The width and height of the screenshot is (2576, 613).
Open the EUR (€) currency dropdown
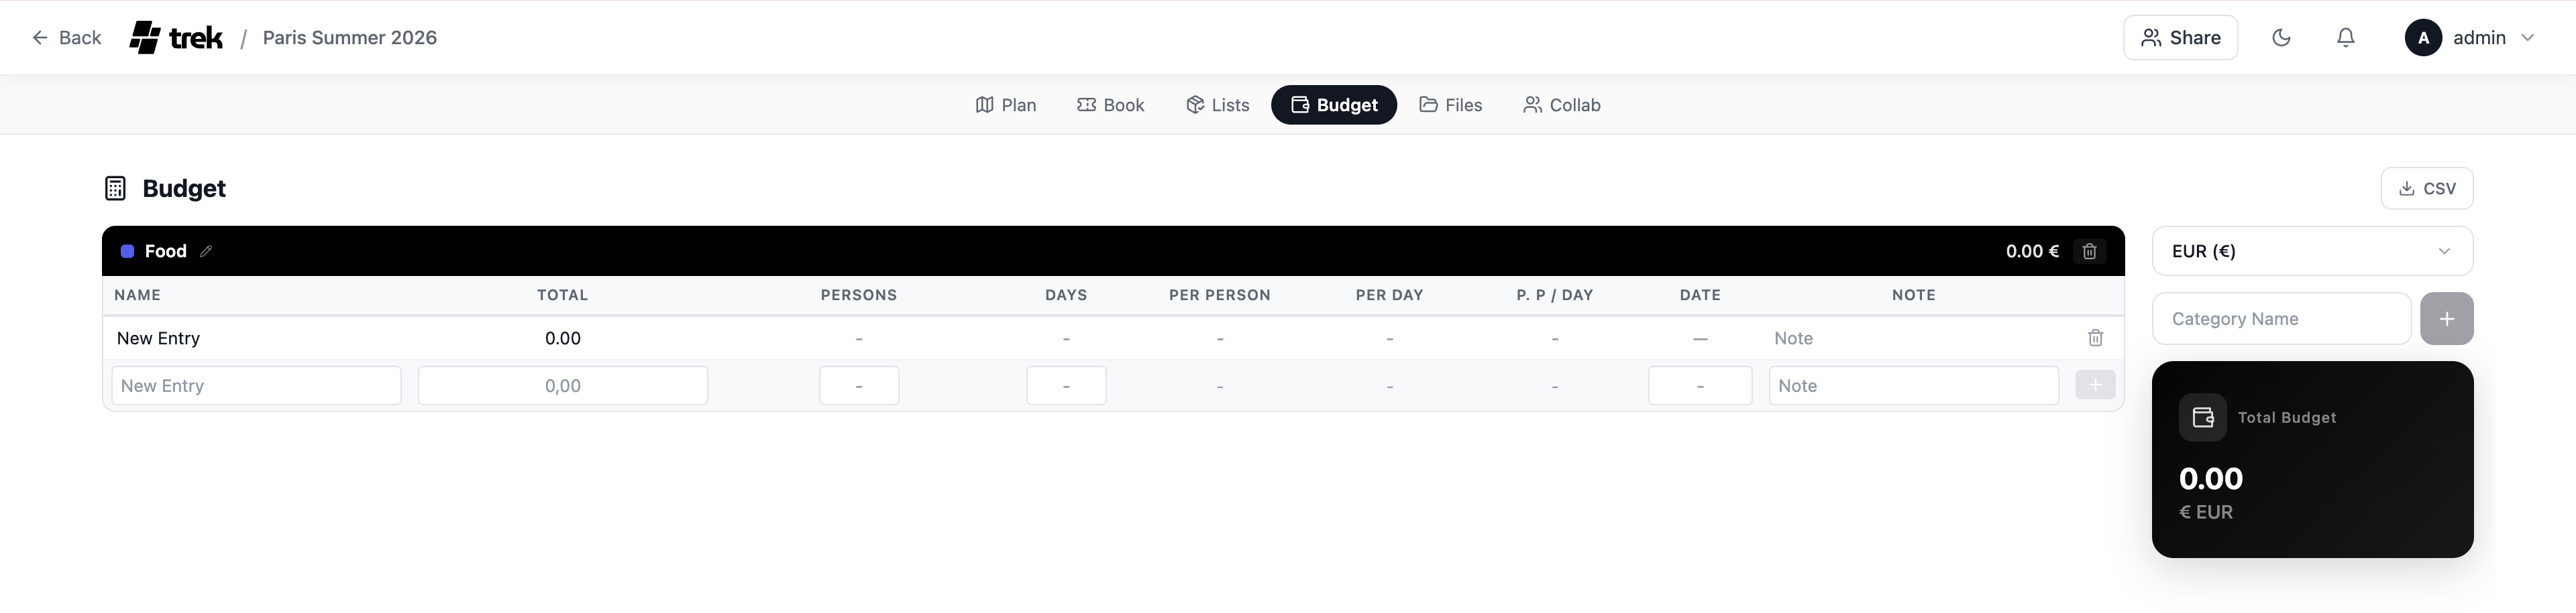[x=2311, y=252]
